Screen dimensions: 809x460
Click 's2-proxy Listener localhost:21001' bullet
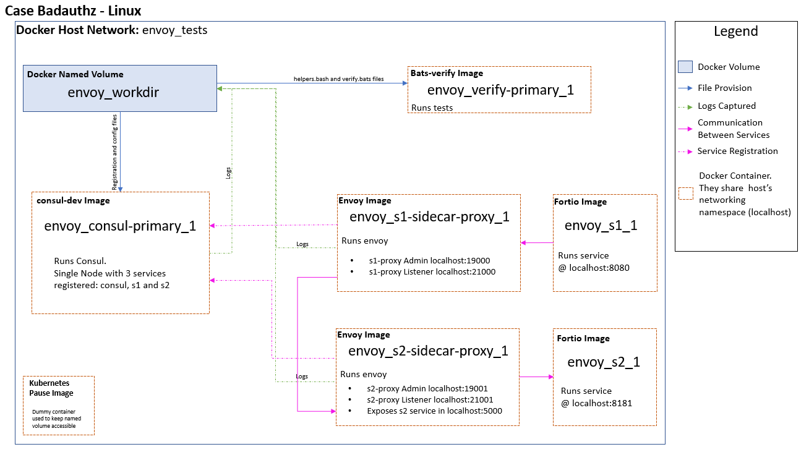click(x=430, y=400)
